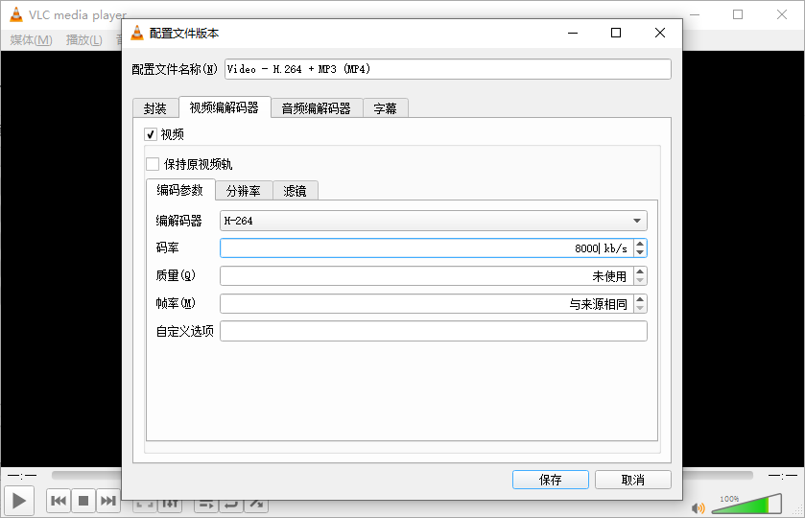Adjust the VLC volume slider

tap(747, 504)
